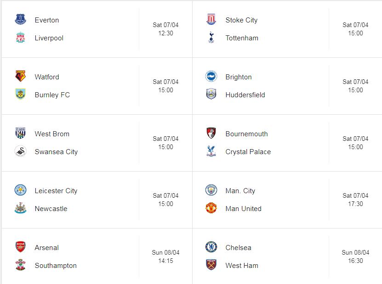Click the Liverpool club crest
This screenshot has height=284, width=382.
point(21,38)
